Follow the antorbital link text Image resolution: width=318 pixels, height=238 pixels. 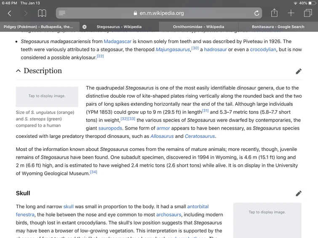pos(198,206)
